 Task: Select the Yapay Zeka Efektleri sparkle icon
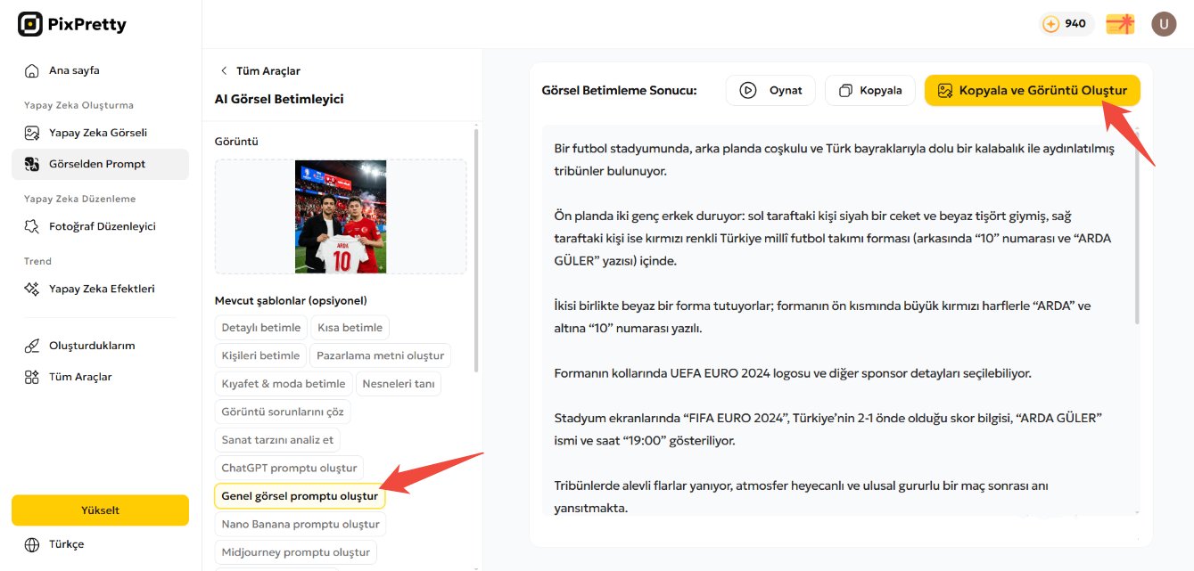30,289
